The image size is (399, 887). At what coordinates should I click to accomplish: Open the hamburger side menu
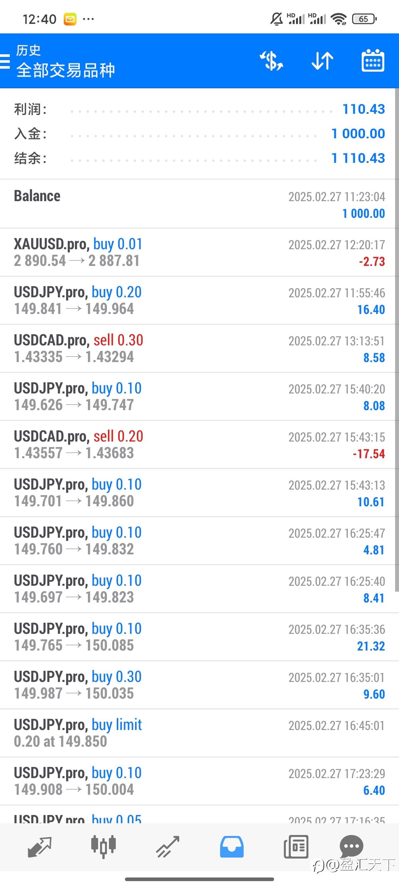click(x=5, y=61)
